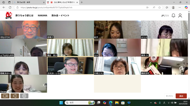Select 司牡丹竹村 video tile
Viewport: 190px width, 106px height.
pyautogui.click(x=23, y=29)
